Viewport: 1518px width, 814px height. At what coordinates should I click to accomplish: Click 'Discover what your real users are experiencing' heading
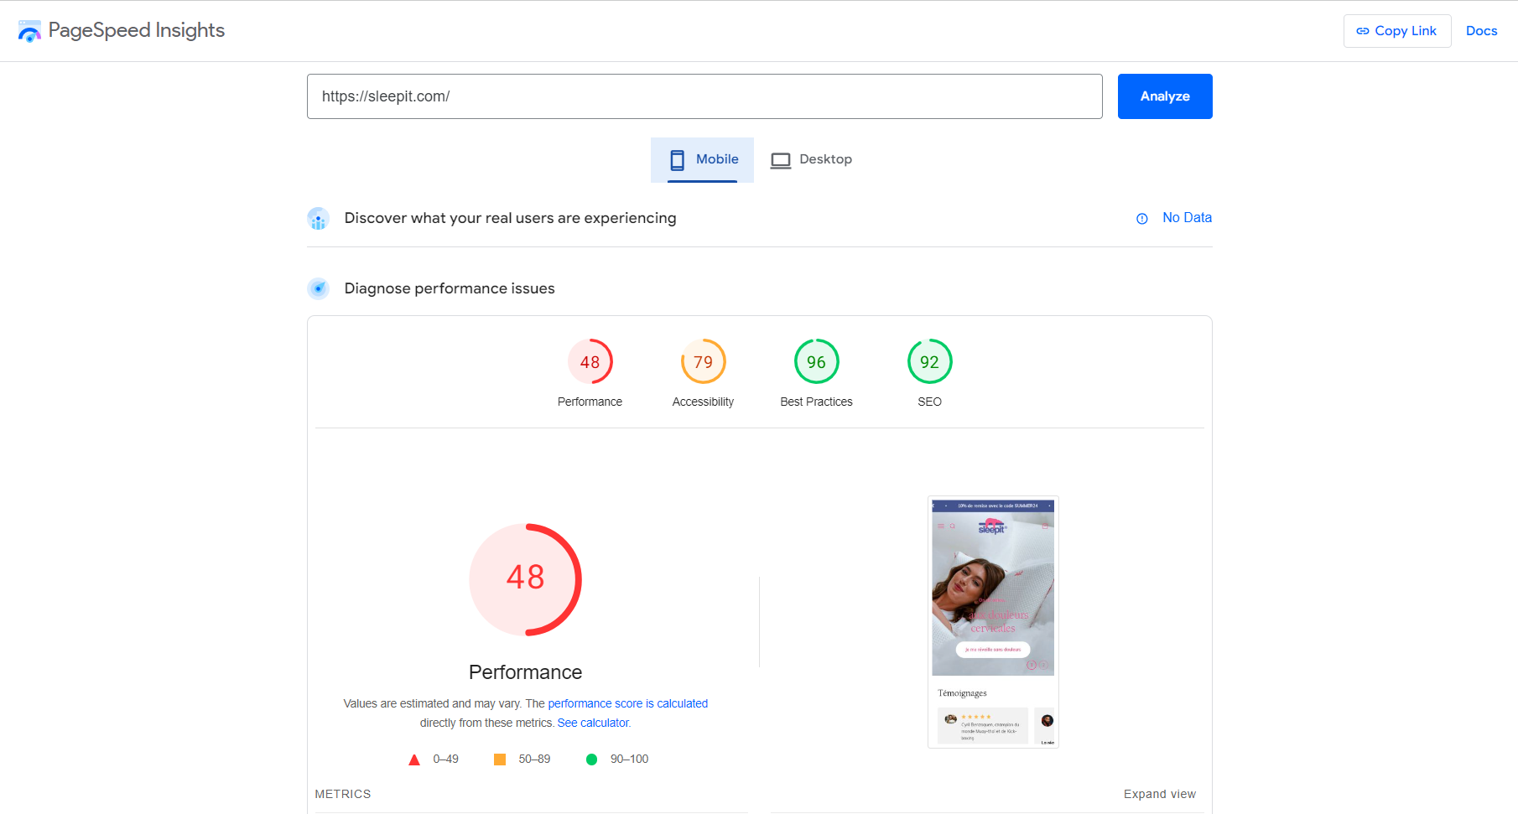(x=510, y=218)
